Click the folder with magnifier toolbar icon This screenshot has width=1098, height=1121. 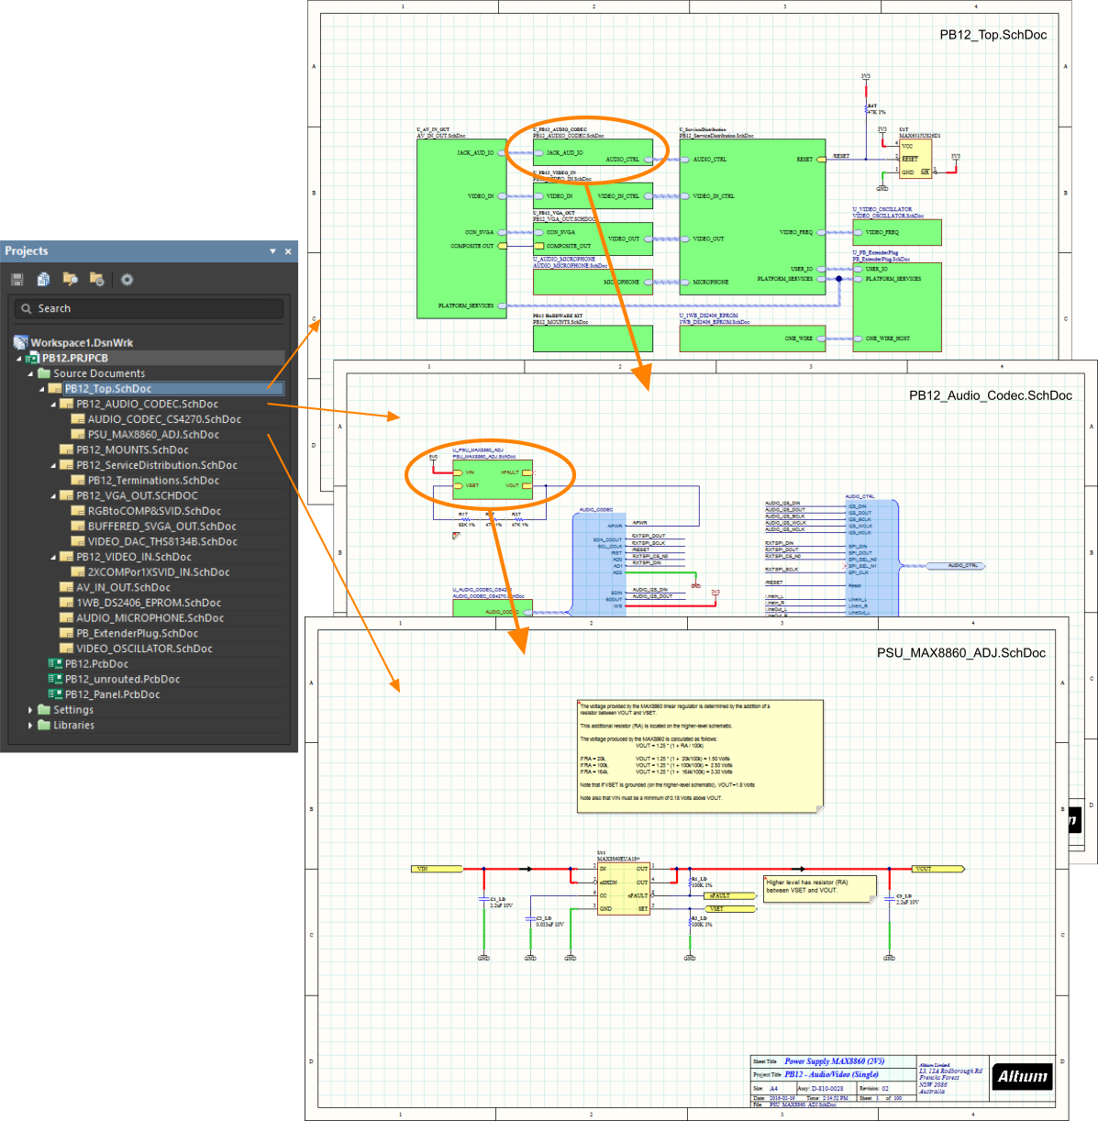(x=70, y=279)
